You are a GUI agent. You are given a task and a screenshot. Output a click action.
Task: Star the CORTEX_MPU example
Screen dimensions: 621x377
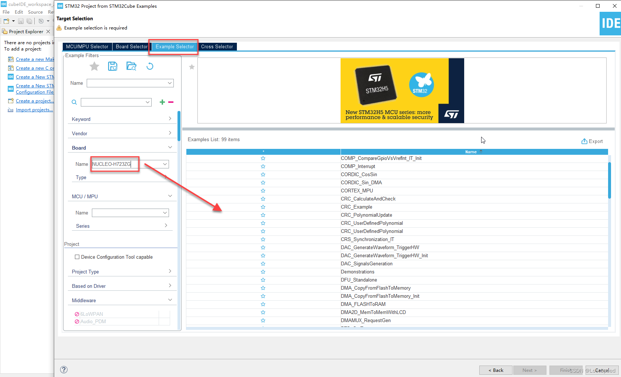263,191
